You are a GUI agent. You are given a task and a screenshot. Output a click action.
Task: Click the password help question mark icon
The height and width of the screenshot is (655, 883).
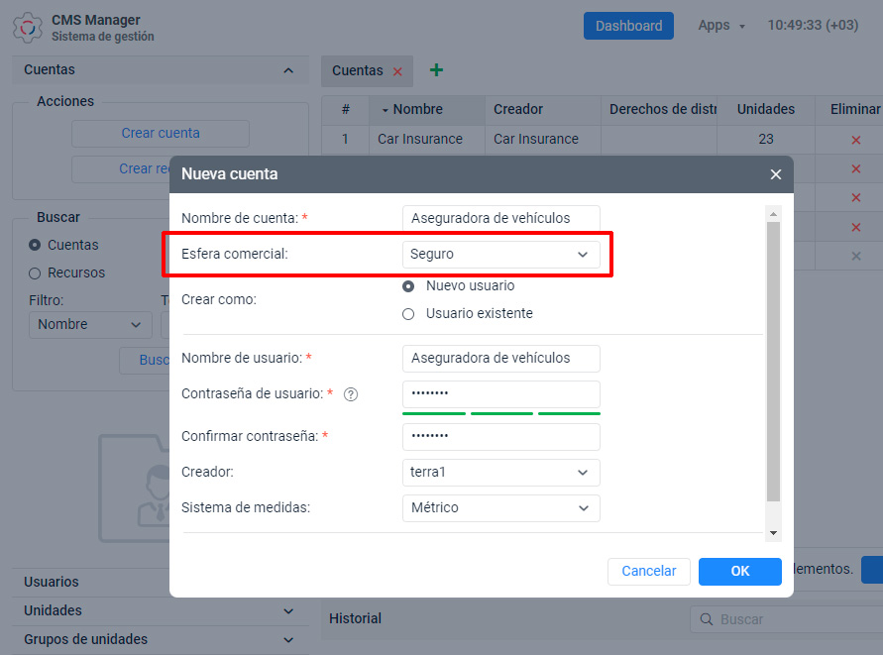pos(350,394)
